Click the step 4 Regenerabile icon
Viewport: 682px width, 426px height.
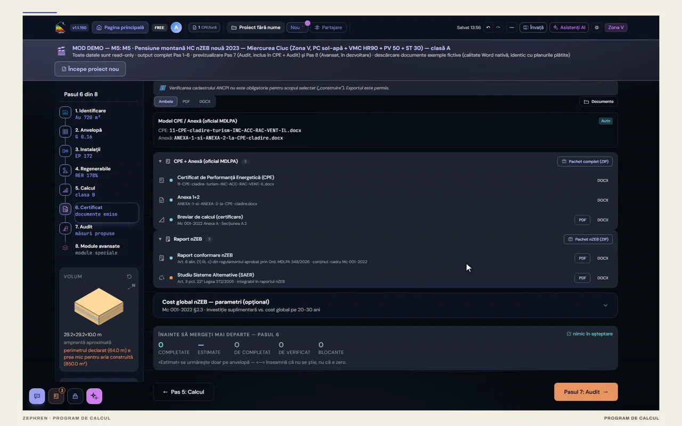(65, 170)
